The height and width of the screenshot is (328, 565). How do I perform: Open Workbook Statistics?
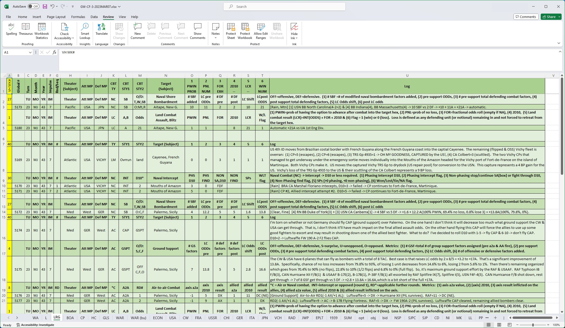pyautogui.click(x=42, y=31)
